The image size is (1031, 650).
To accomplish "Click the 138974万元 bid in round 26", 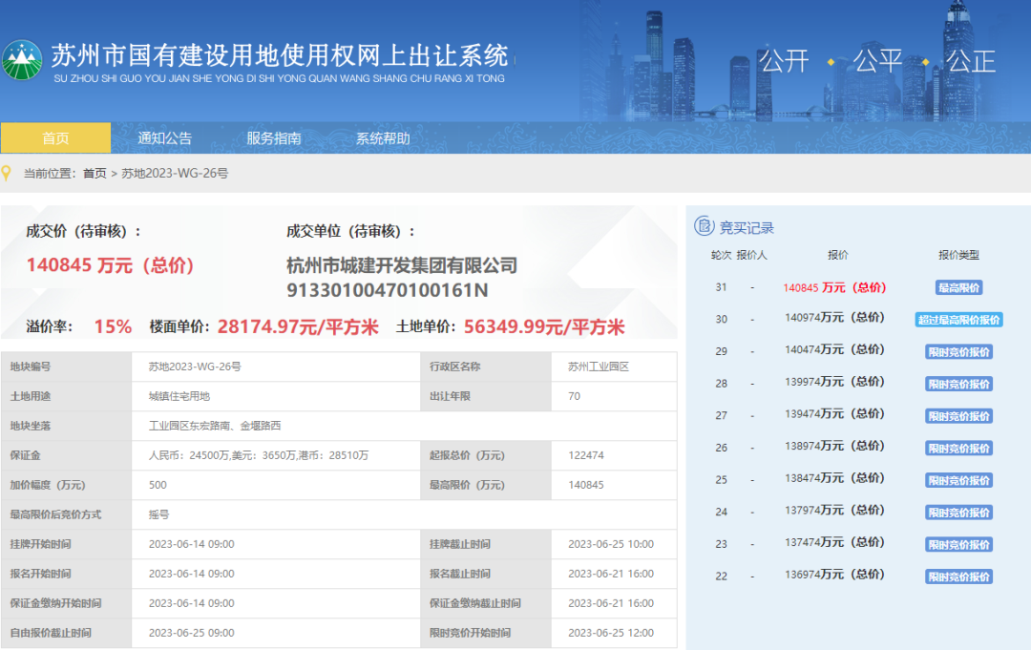I will point(834,447).
